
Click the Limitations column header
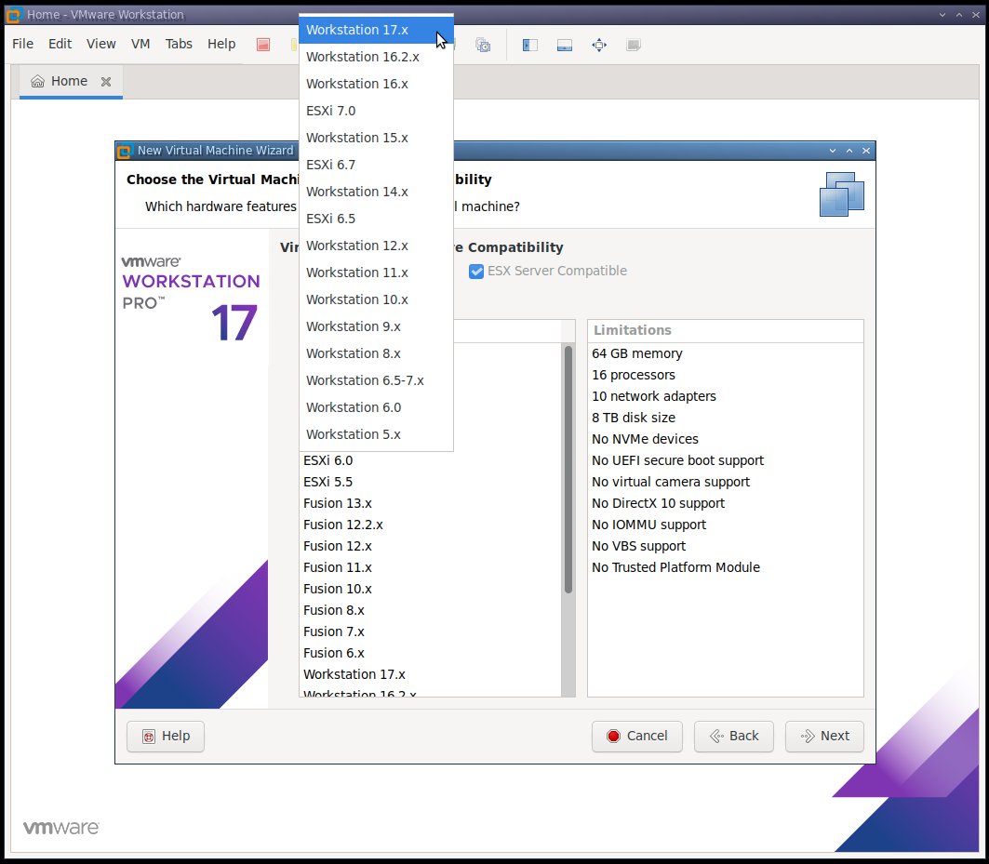(726, 330)
